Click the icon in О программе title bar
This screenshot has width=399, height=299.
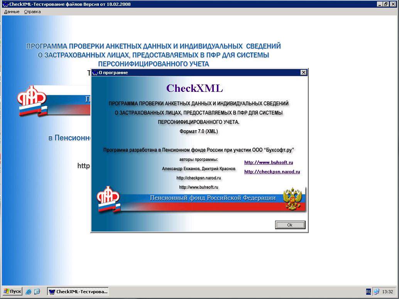95,73
